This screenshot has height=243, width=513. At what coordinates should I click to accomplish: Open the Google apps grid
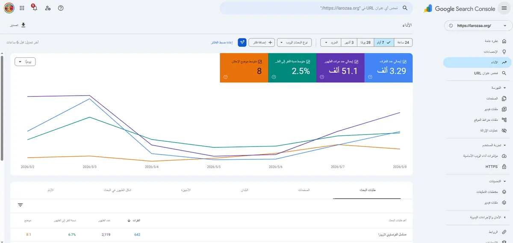(x=22, y=8)
